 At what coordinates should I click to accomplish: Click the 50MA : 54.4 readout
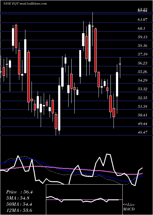pos(19,204)
